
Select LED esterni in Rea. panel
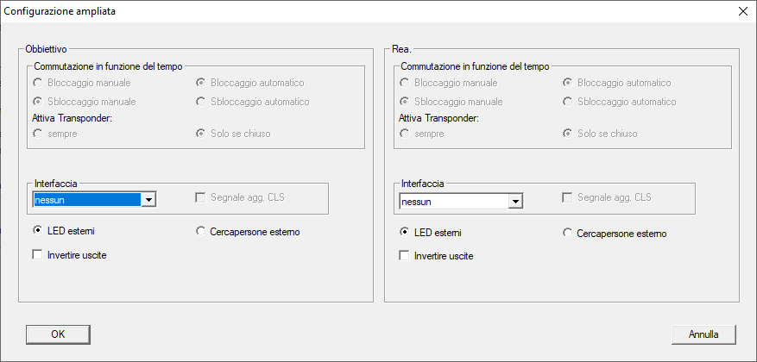tap(405, 232)
